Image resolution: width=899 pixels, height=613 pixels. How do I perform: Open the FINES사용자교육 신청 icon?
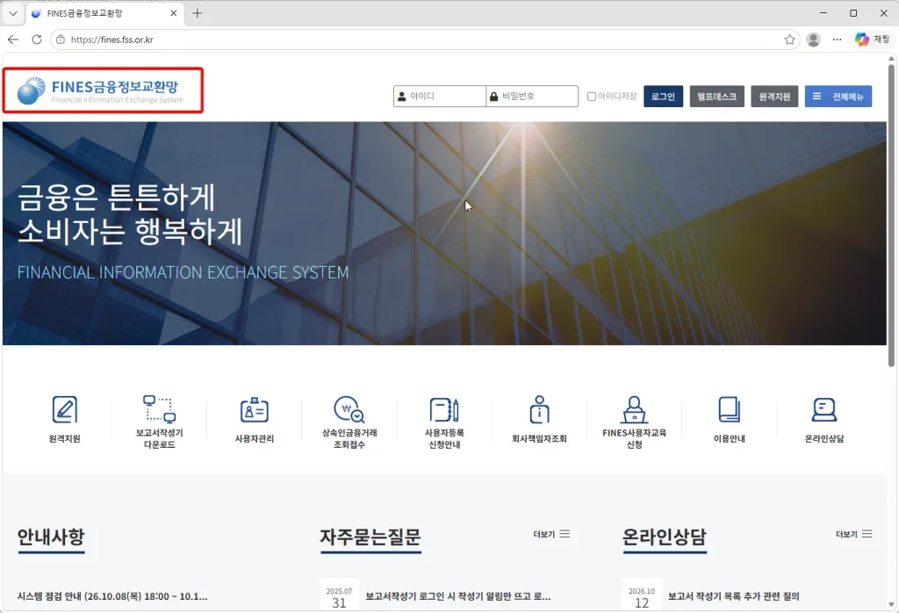point(634,409)
